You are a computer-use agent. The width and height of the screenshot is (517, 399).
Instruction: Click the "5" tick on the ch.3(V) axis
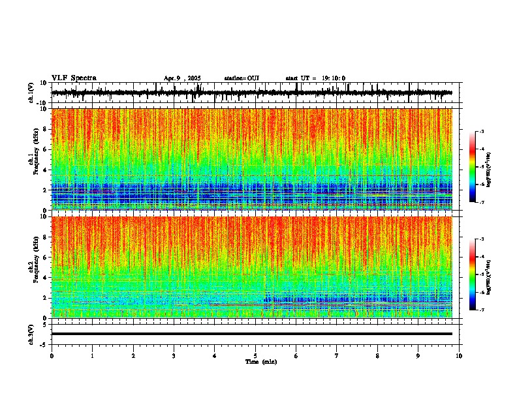pos(45,325)
